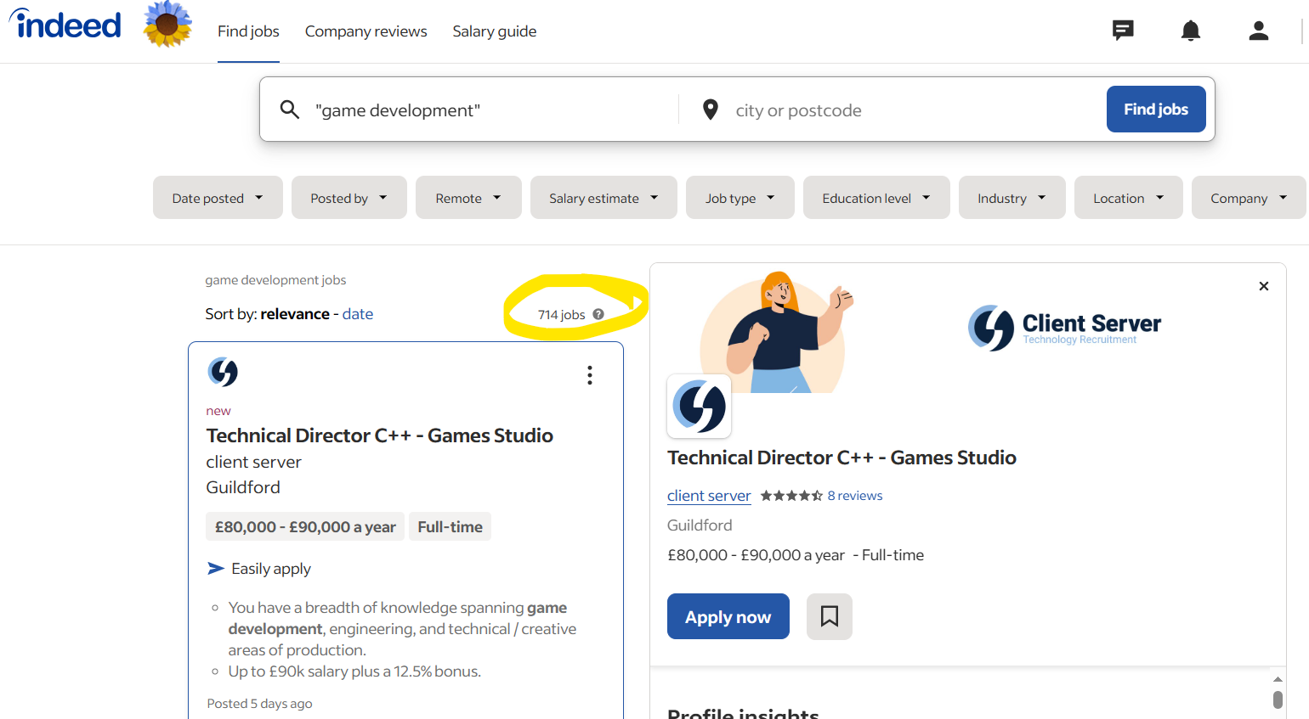Open the 8 reviews link
This screenshot has width=1309, height=719.
855,496
